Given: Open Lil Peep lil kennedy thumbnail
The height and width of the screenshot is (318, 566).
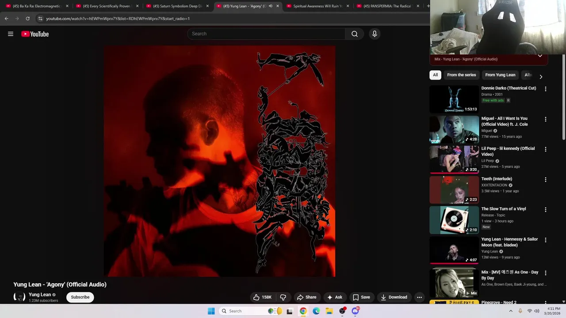Looking at the screenshot, I should point(454,159).
